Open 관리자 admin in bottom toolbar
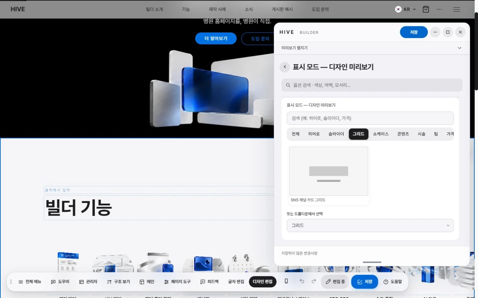Image resolution: width=478 pixels, height=298 pixels. (88, 282)
